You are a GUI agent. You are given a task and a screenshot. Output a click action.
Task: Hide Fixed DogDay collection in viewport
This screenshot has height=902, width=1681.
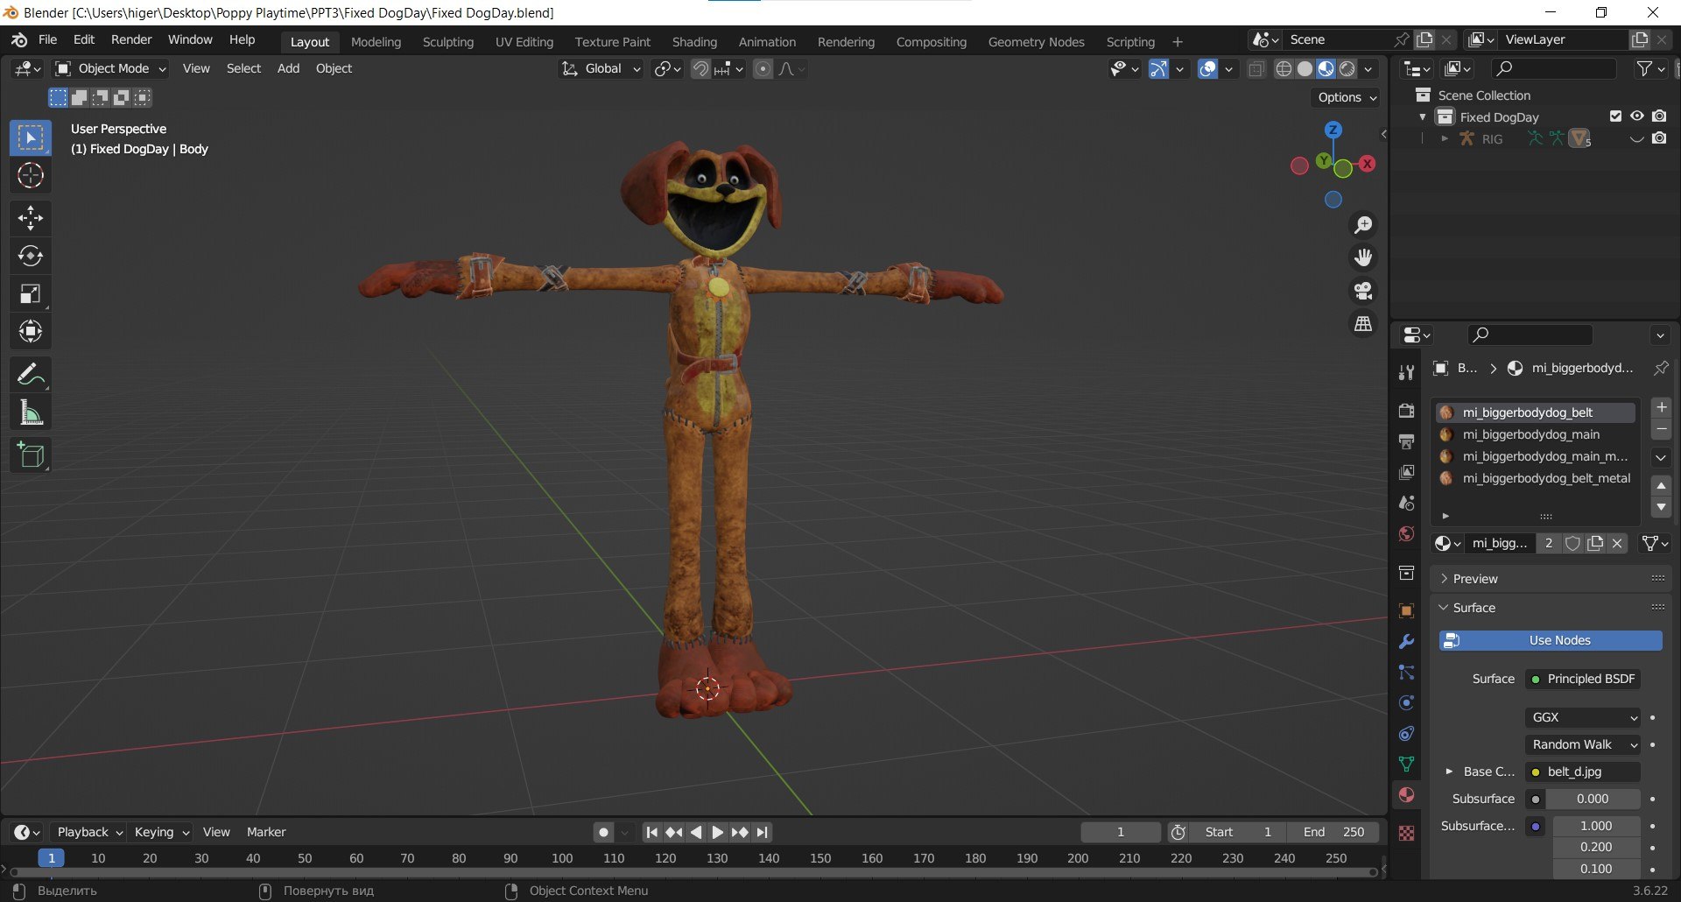pyautogui.click(x=1637, y=116)
